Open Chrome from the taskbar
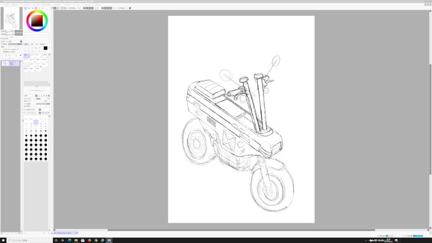Screen dimensions: 432x243 click(x=96, y=240)
